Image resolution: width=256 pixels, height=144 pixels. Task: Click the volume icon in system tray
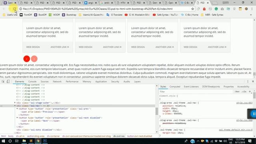(x=225, y=141)
